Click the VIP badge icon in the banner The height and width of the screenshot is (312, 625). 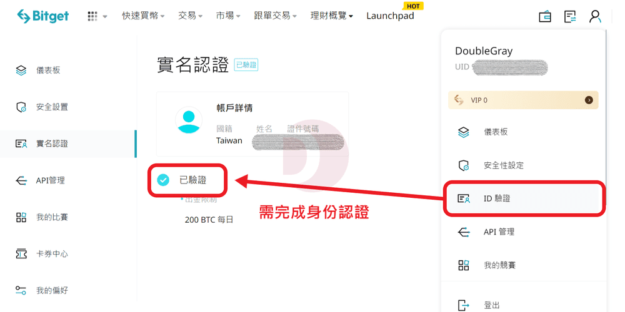pos(459,100)
